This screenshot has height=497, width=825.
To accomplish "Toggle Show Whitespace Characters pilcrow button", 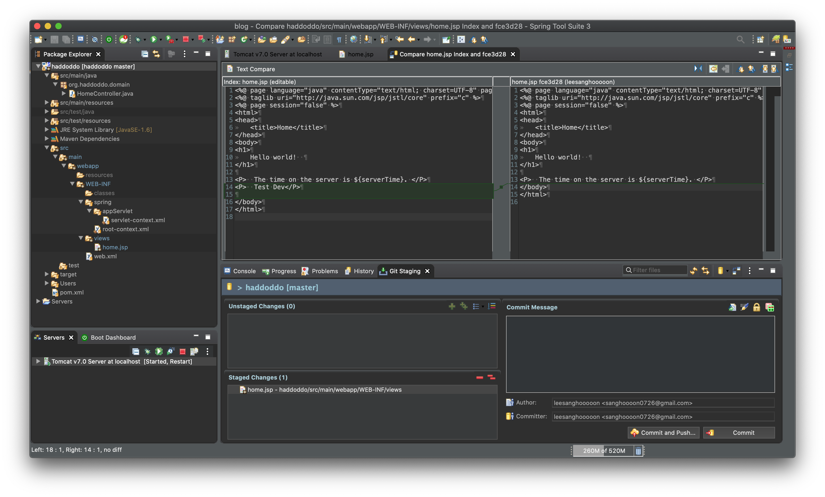I will pos(339,40).
